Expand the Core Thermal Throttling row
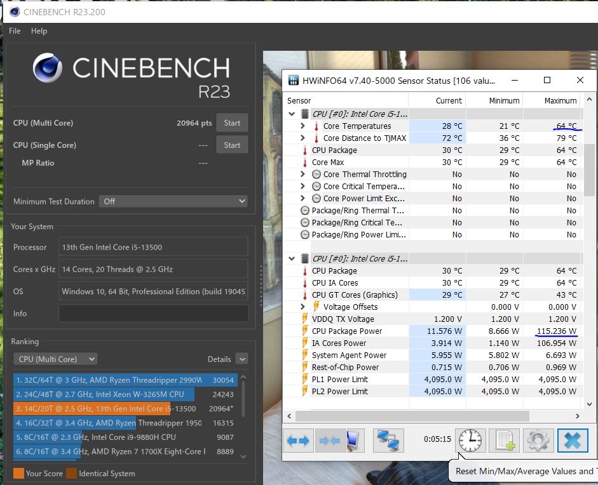598x485 pixels. [302, 174]
